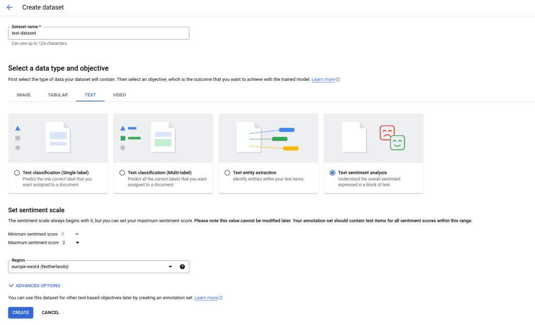This screenshot has height=325, width=535.
Task: Select Text entity extraction radio button
Action: 227,173
